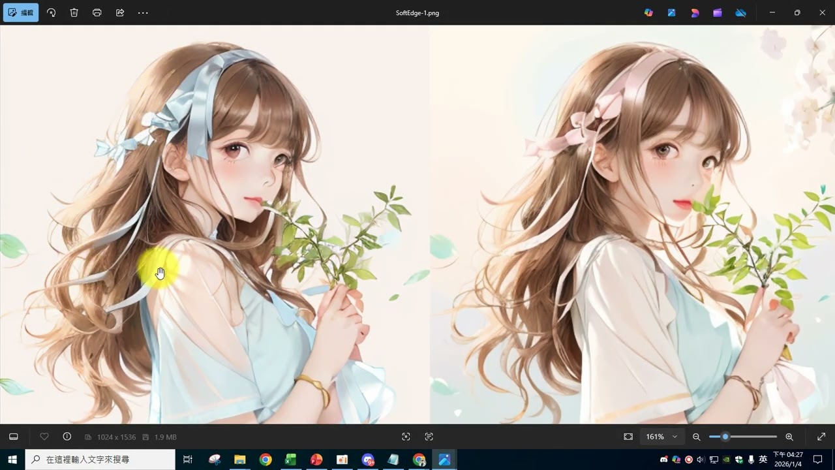Open the share icon in toolbar
835x470 pixels.
(x=120, y=12)
